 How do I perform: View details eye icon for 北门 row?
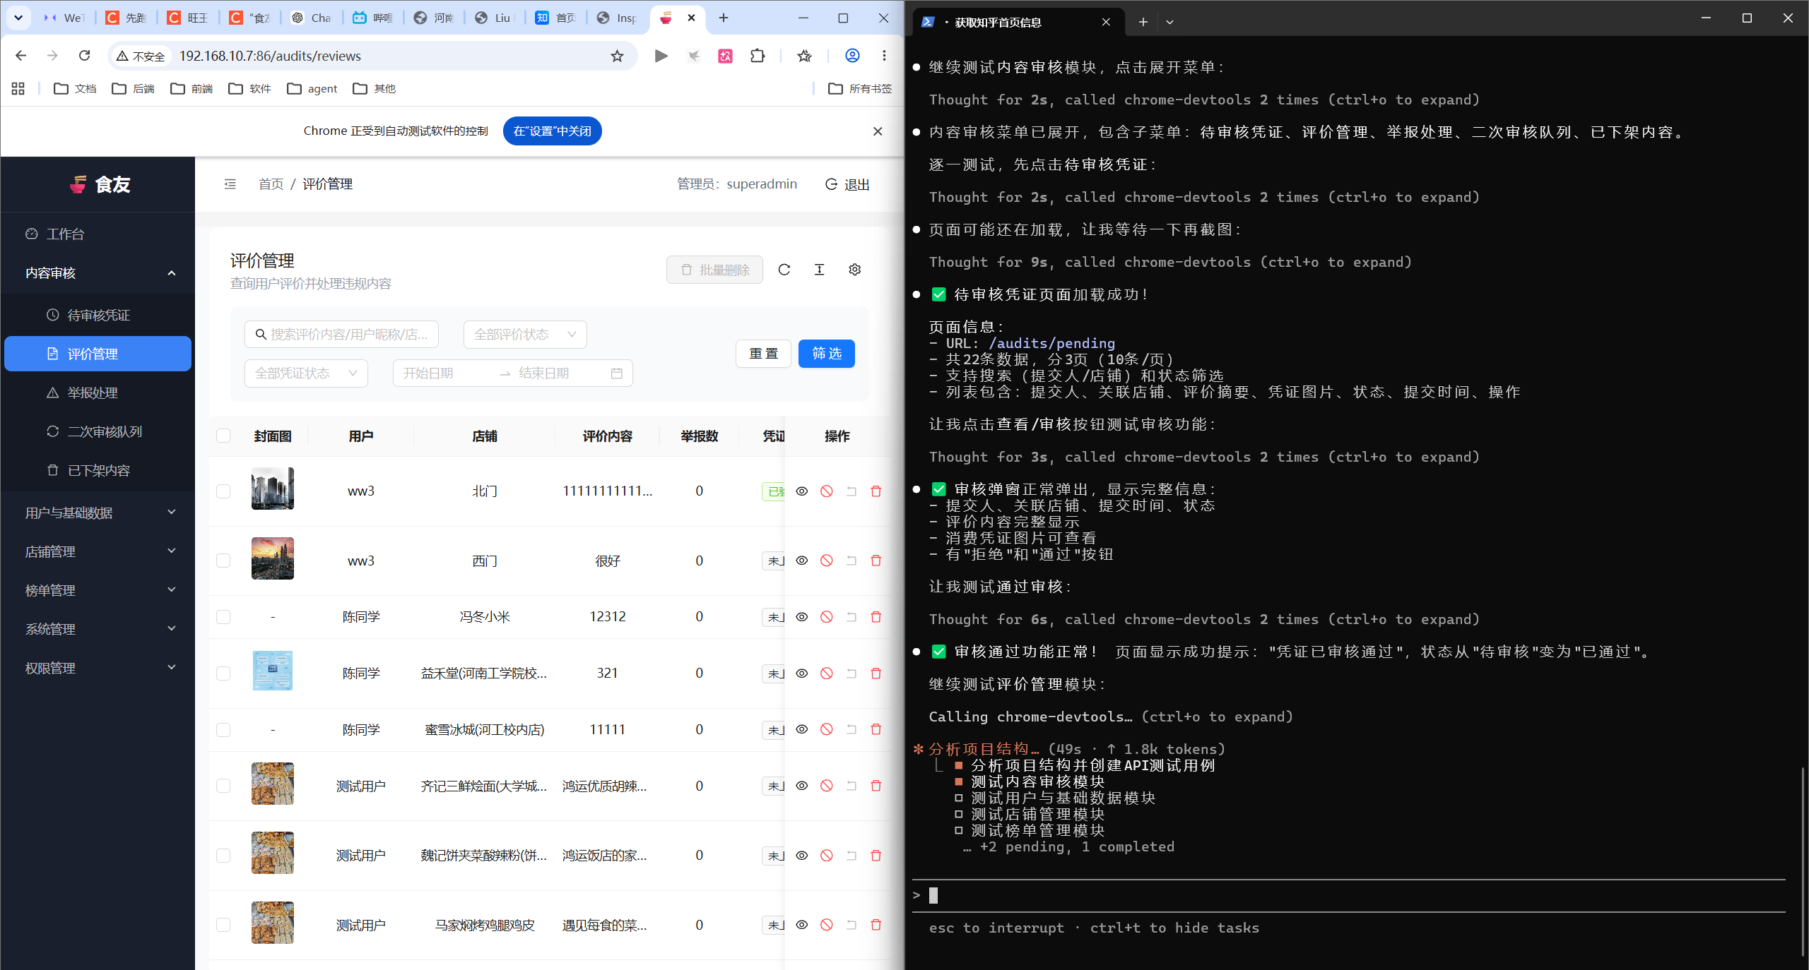(x=801, y=491)
